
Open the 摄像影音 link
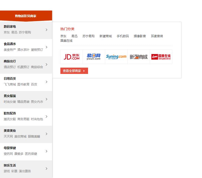pyautogui.click(x=140, y=36)
